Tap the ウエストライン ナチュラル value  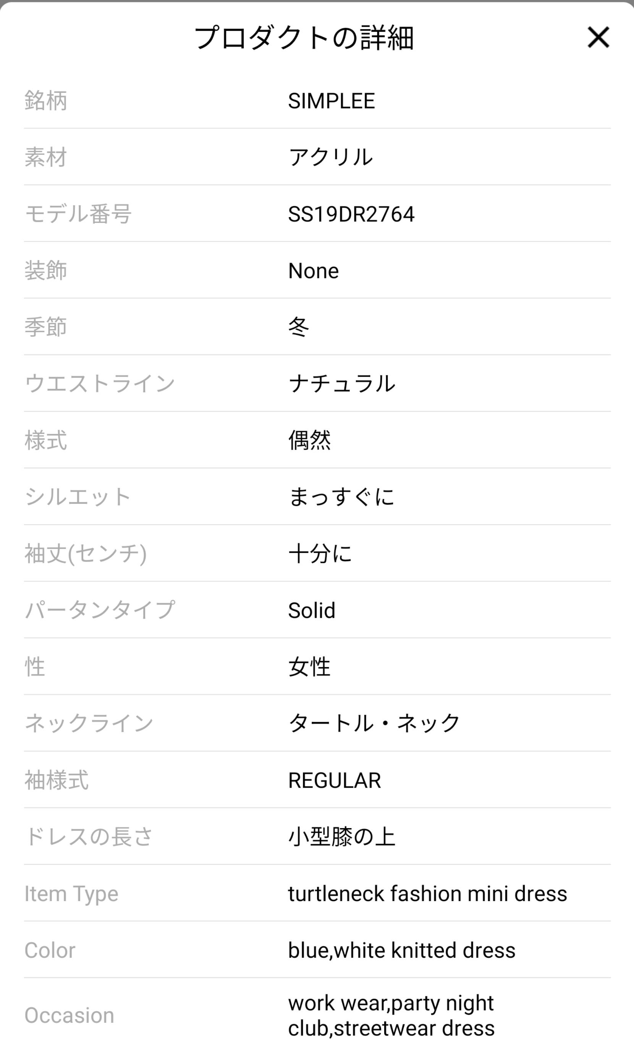(342, 383)
